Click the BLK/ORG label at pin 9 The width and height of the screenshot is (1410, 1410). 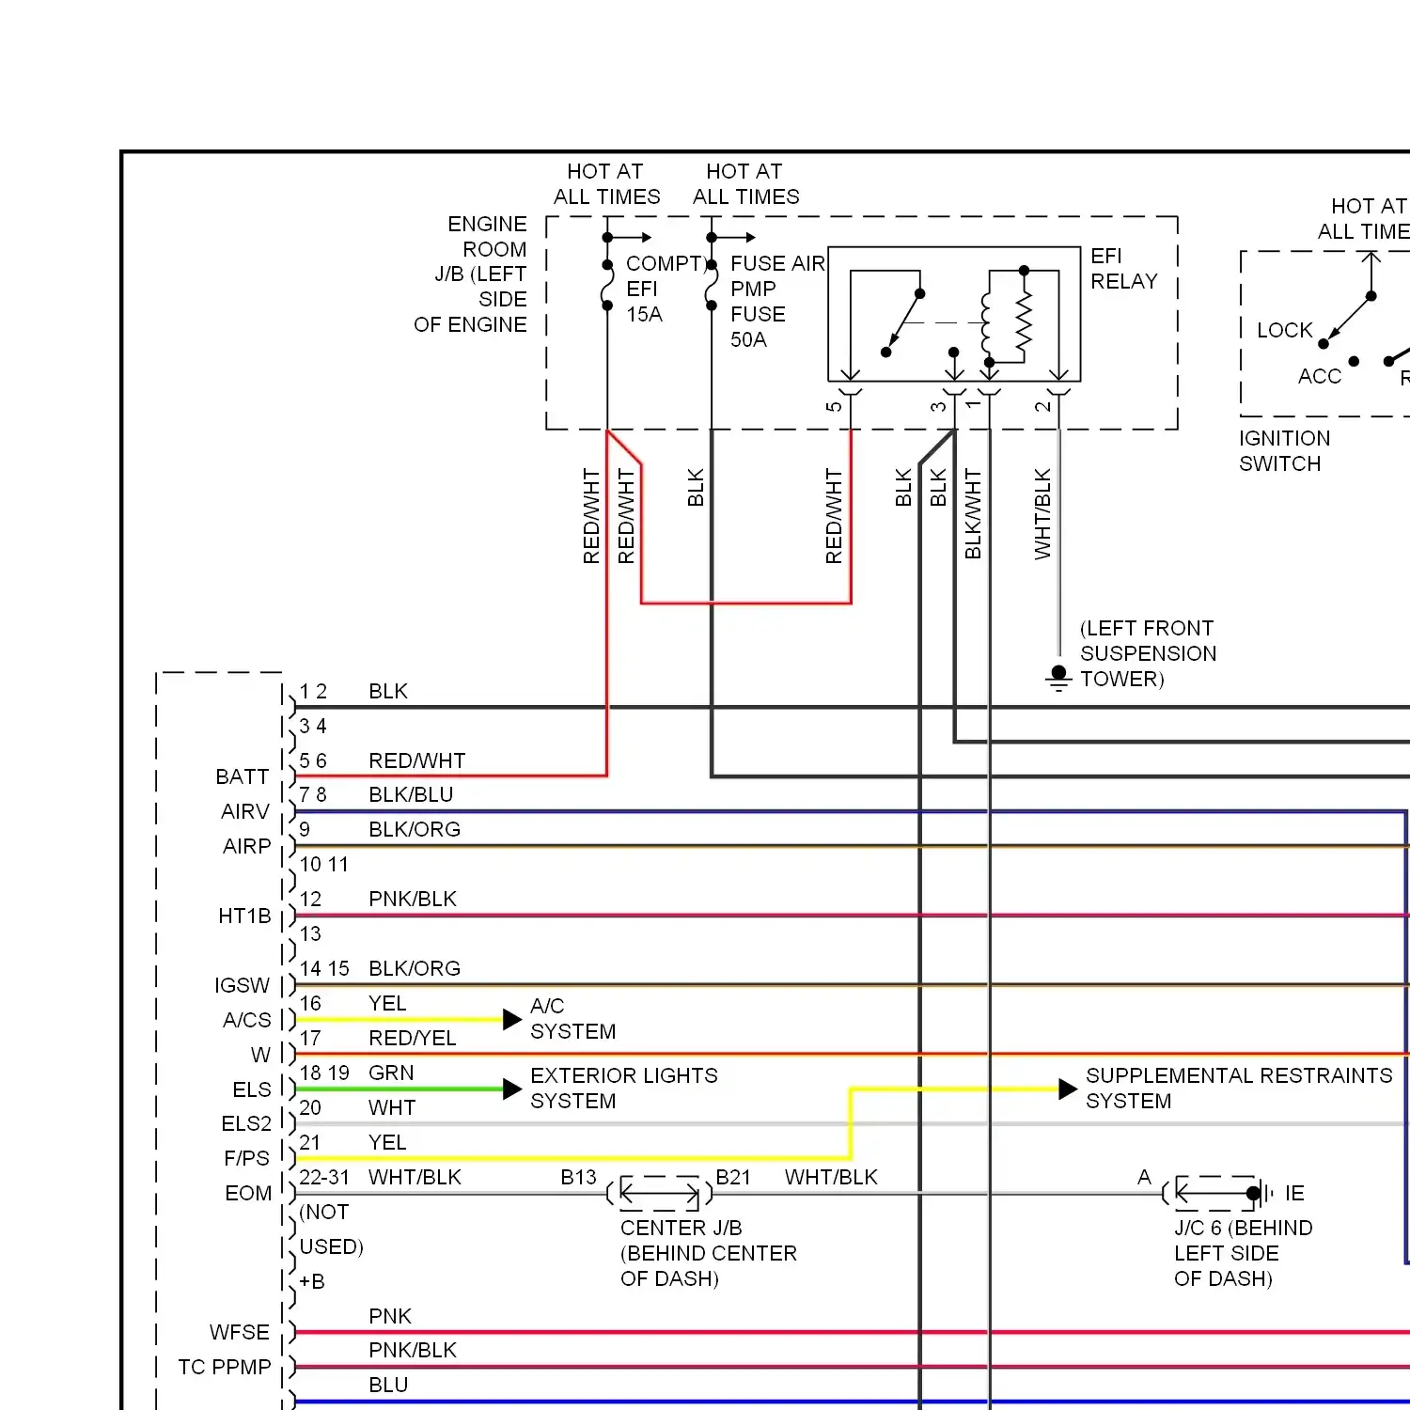point(415,829)
